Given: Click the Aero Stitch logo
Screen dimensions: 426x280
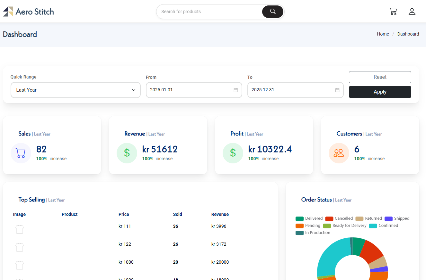Looking at the screenshot, I should point(29,12).
